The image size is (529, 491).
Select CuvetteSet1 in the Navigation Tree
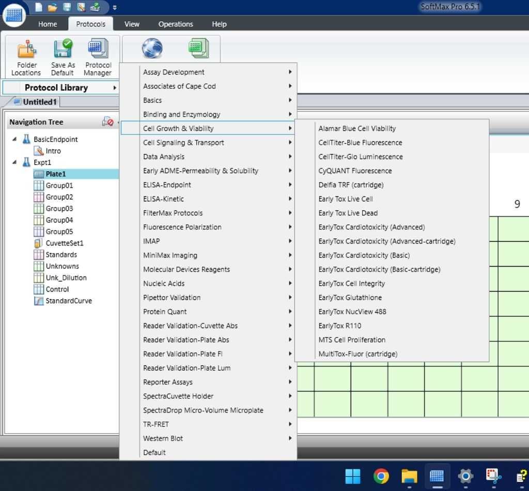[65, 243]
